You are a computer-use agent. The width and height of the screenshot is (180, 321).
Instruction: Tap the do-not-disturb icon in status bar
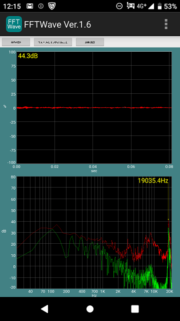(119, 6)
